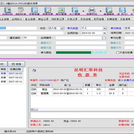Switch to the 成员信息 tab
Viewport: 134px width, 134px height.
coord(99,19)
